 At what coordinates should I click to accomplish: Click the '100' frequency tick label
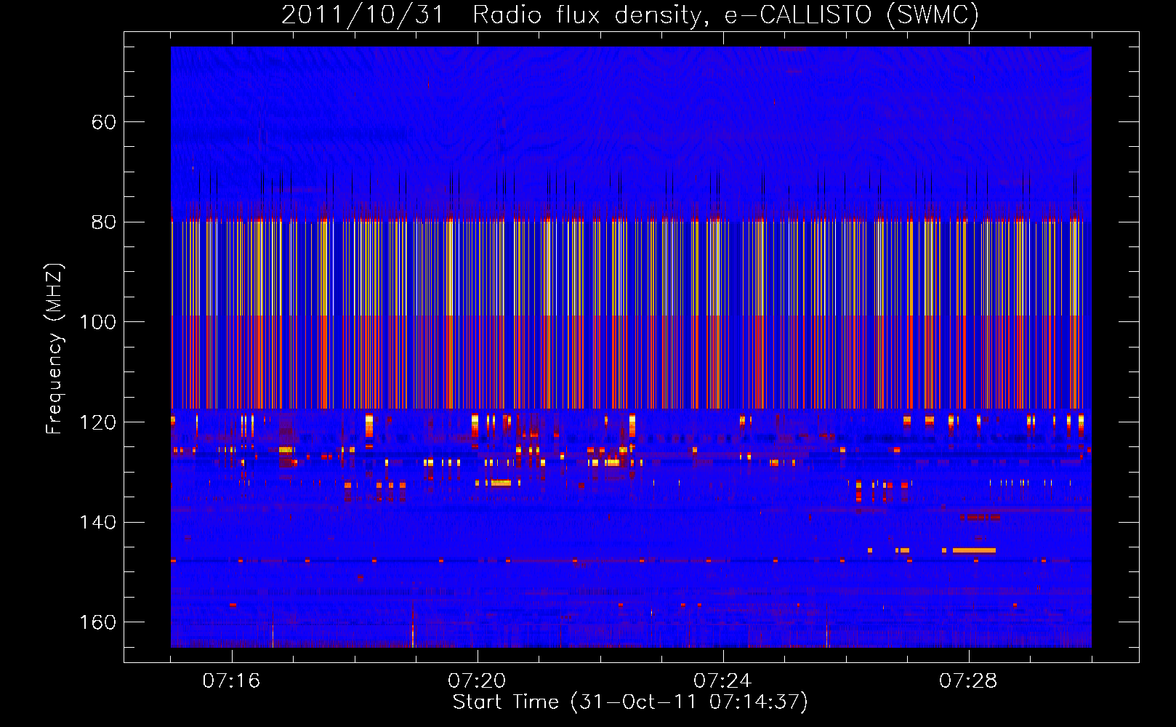98,322
